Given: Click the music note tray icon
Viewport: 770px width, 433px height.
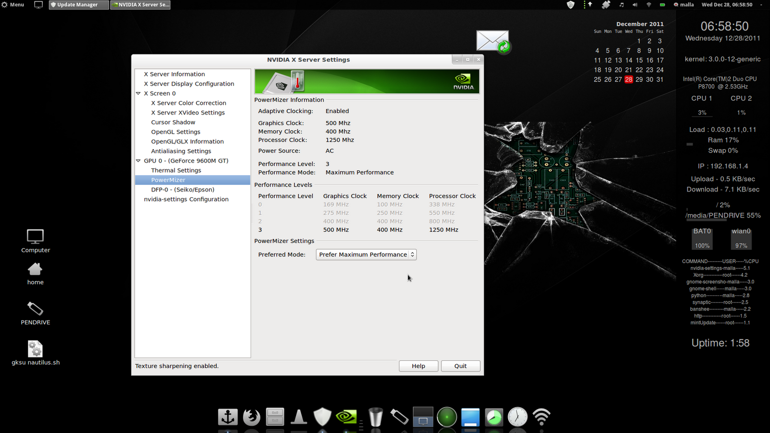Looking at the screenshot, I should tap(621, 4).
